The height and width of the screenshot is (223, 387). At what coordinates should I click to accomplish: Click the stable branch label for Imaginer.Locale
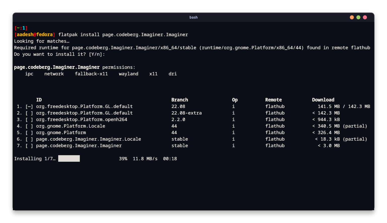pyautogui.click(x=180, y=139)
